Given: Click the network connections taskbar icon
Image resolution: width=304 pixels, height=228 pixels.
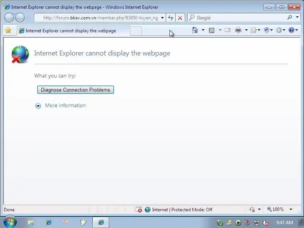Looking at the screenshot, I should click(x=65, y=222).
